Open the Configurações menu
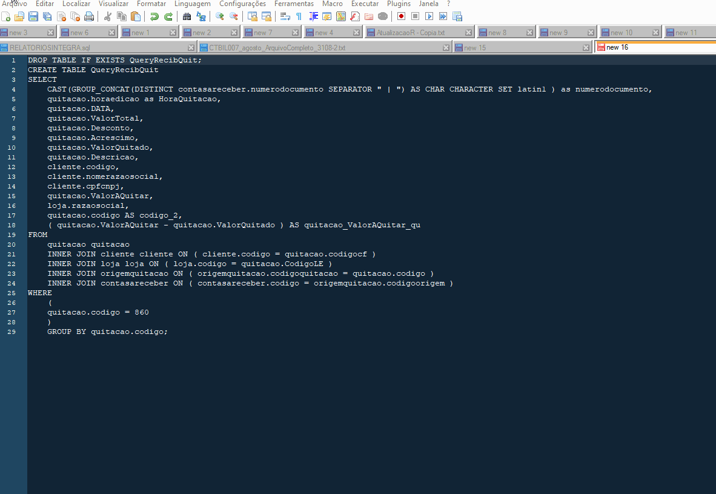 click(x=242, y=4)
